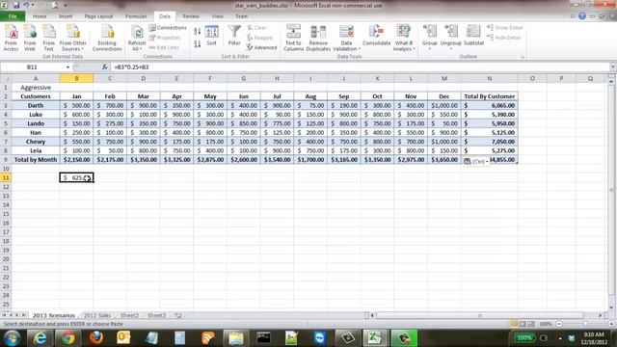Expand the formula bar
The image size is (617, 347).
[x=613, y=67]
